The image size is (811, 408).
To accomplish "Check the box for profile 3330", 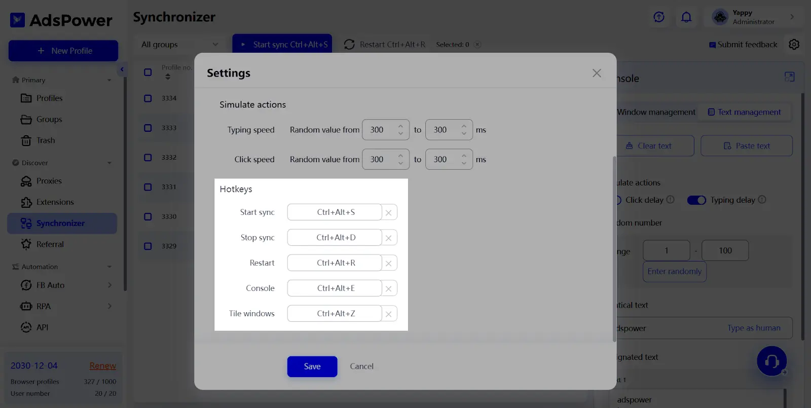I will click(148, 217).
